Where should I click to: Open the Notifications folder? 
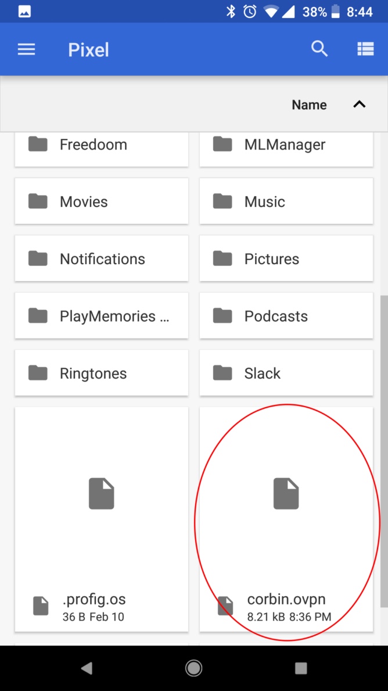click(x=102, y=259)
